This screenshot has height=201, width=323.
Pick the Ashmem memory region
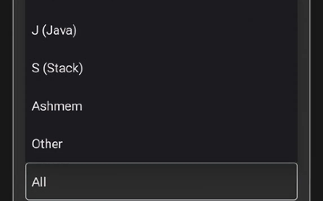57,106
